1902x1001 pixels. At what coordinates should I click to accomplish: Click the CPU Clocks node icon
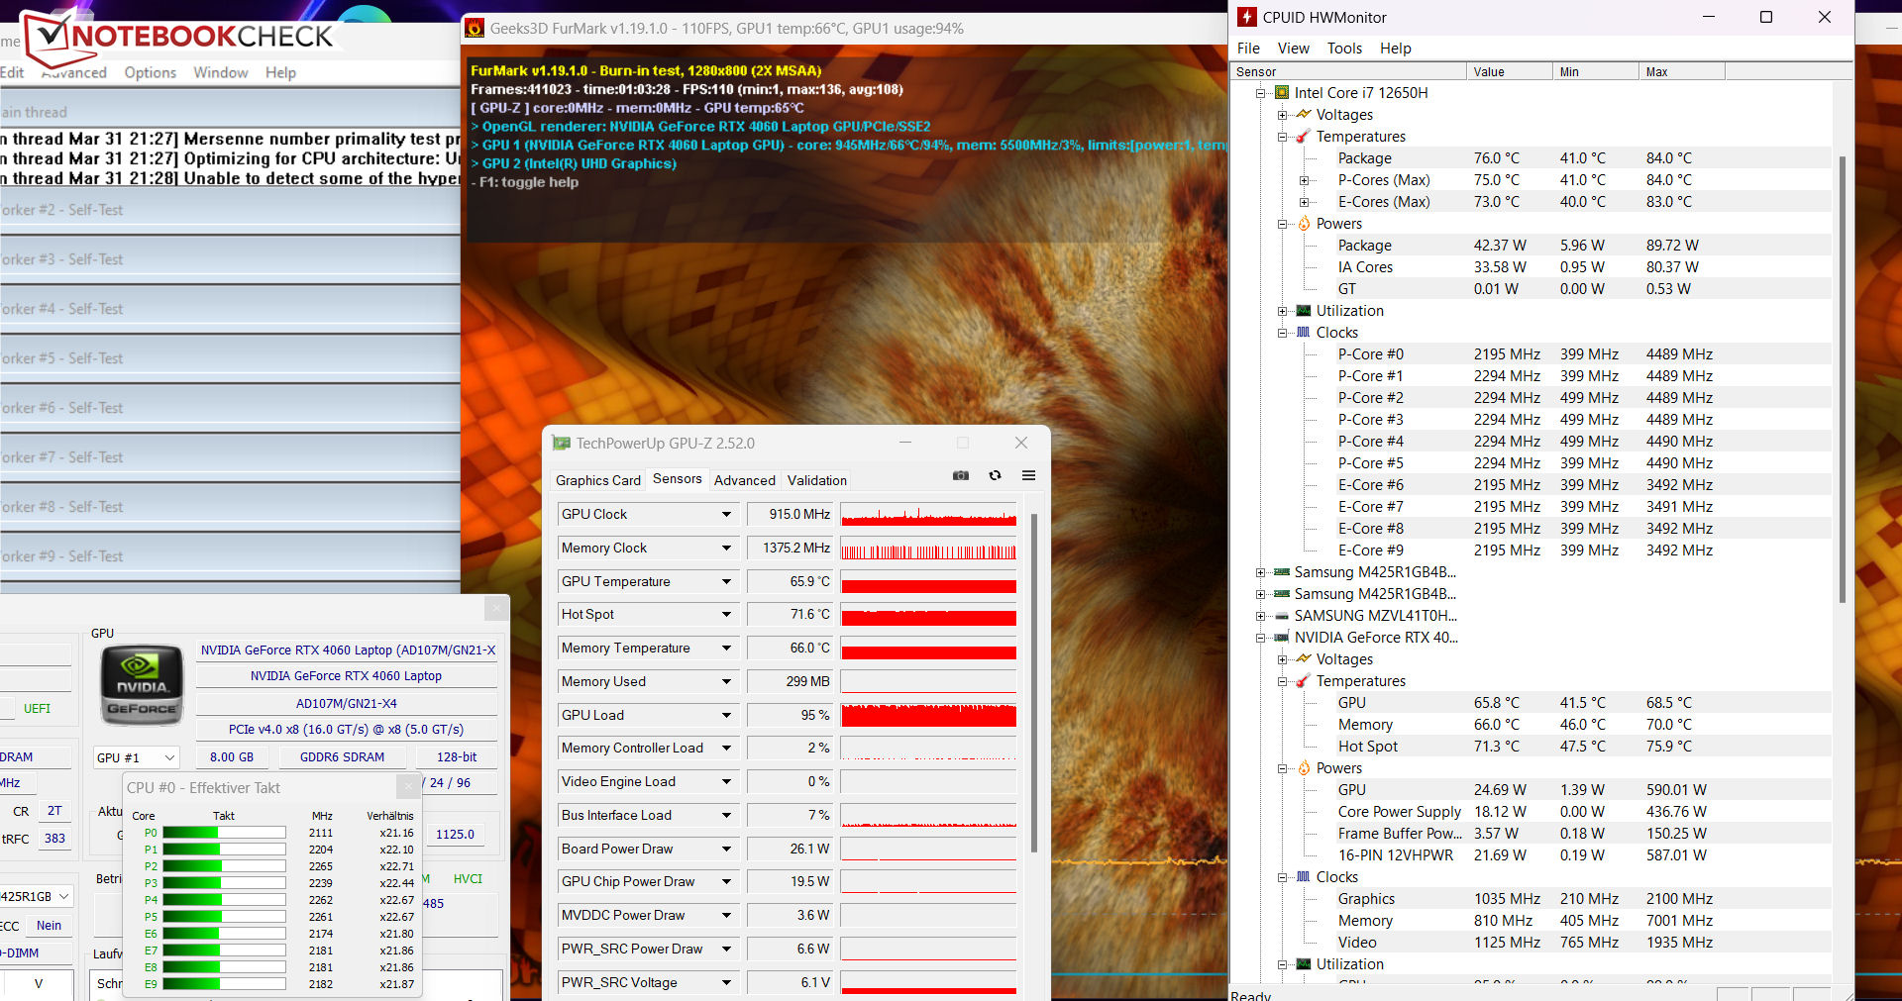[x=1304, y=333]
